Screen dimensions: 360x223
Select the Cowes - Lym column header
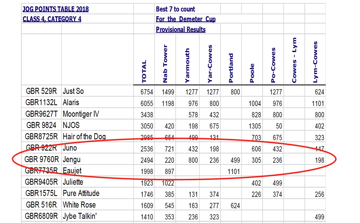pos(294,60)
